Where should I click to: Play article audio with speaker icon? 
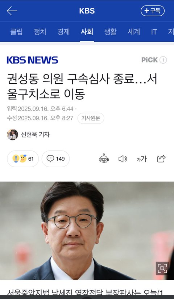click(x=123, y=159)
